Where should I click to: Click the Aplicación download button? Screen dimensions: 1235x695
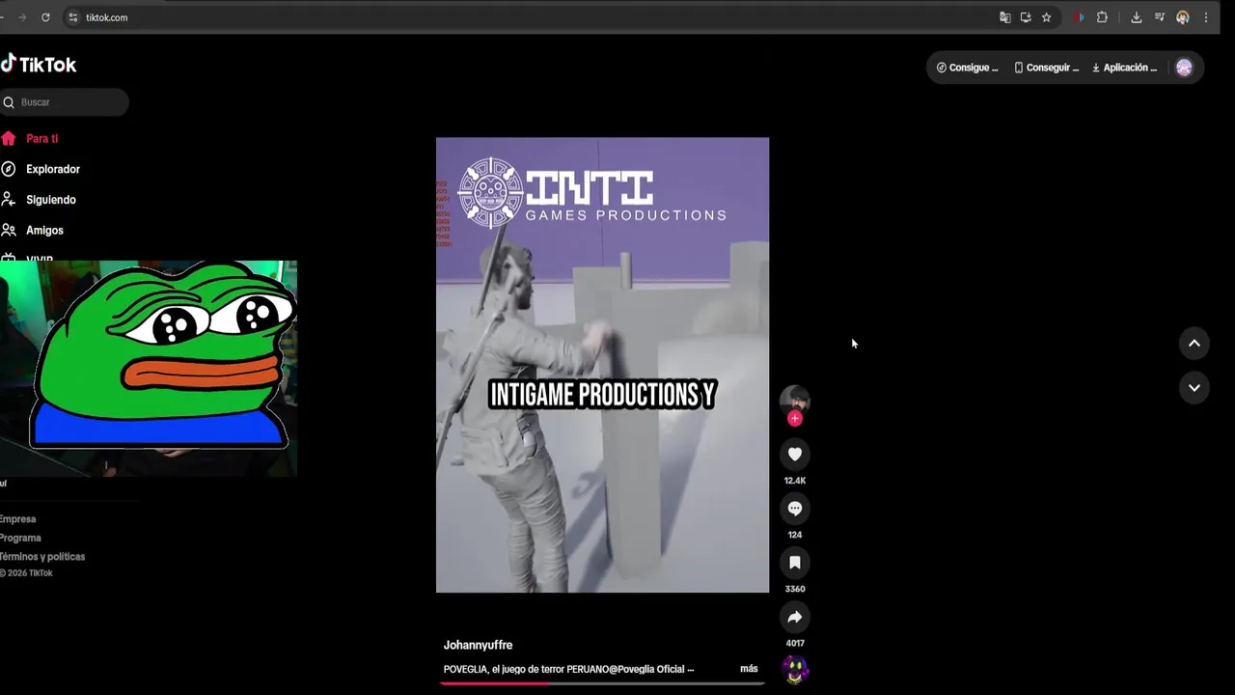1124,68
